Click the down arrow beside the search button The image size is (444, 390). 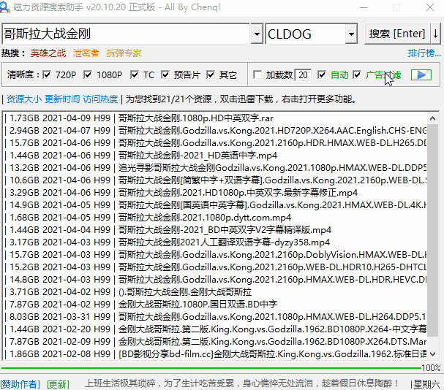click(x=436, y=34)
